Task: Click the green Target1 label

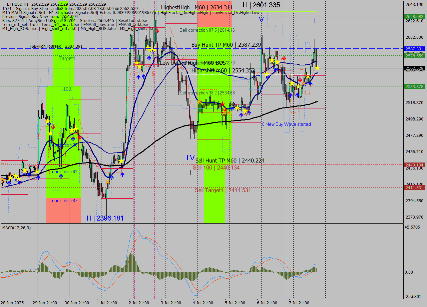Action: pyautogui.click(x=67, y=58)
